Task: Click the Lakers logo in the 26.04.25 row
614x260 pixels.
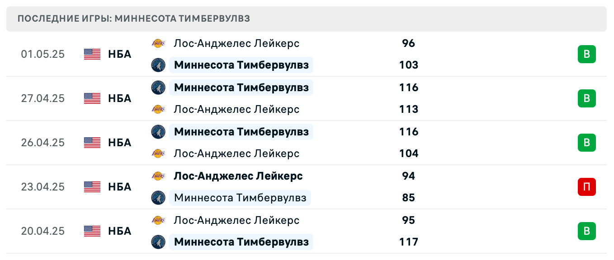Action: tap(158, 153)
